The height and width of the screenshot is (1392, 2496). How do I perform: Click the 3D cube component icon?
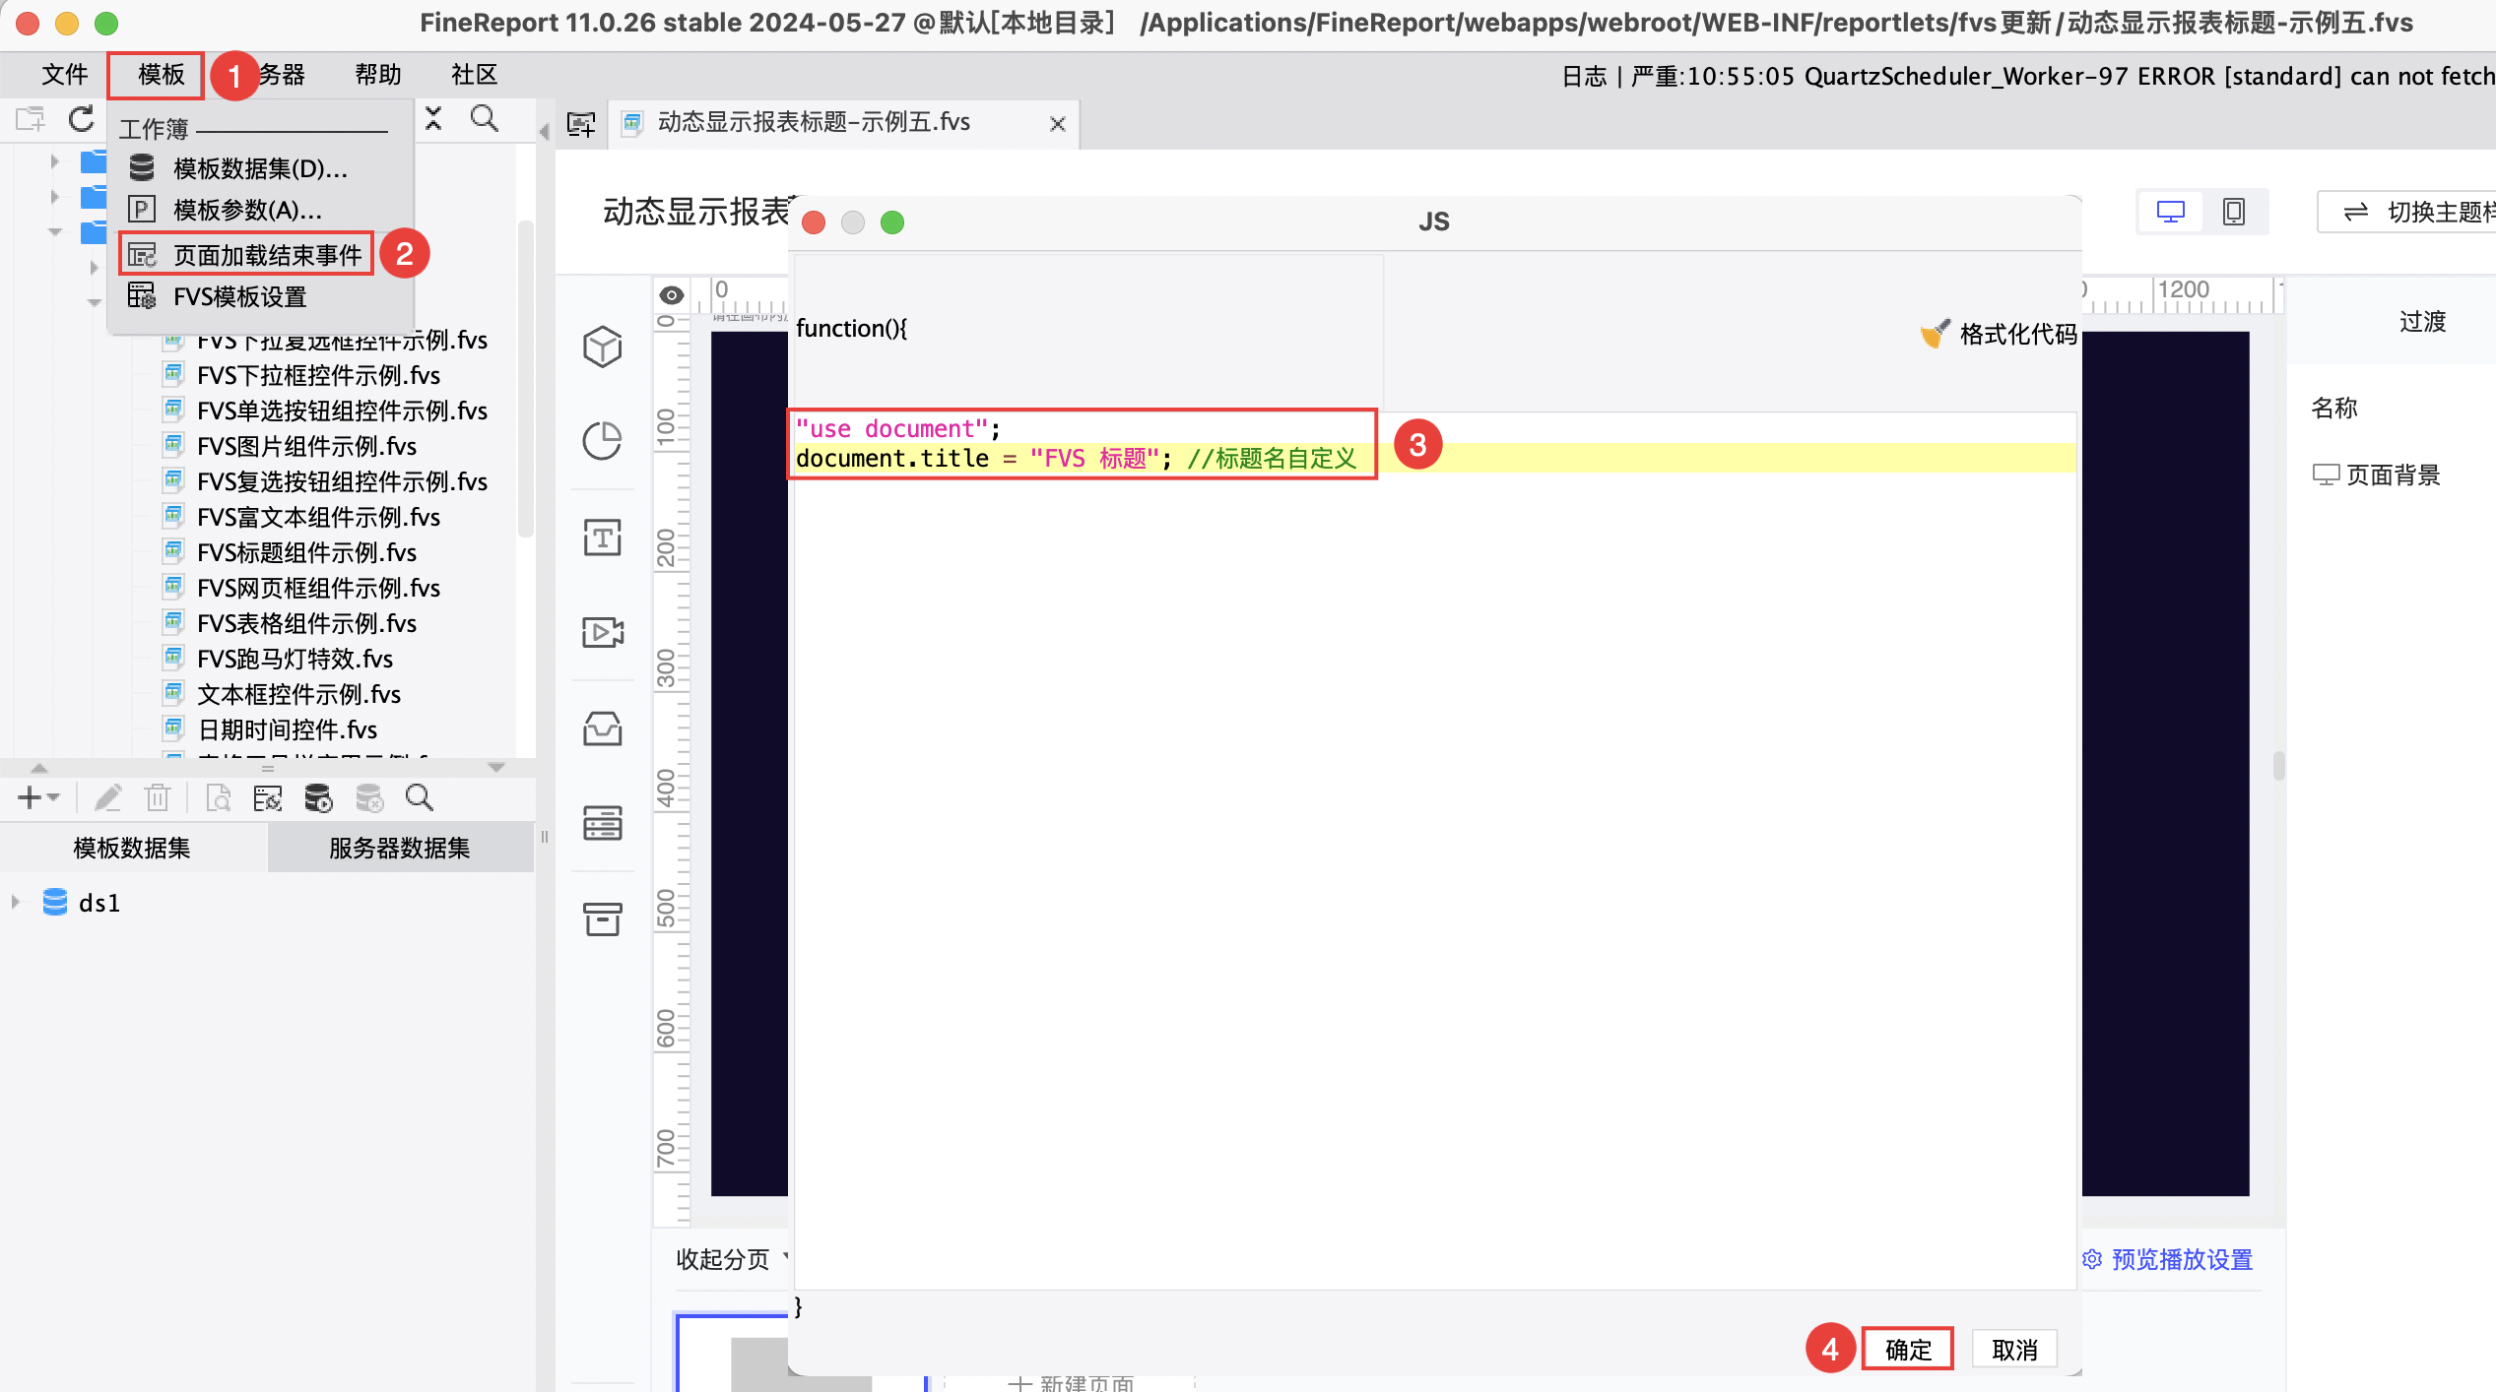click(x=602, y=347)
